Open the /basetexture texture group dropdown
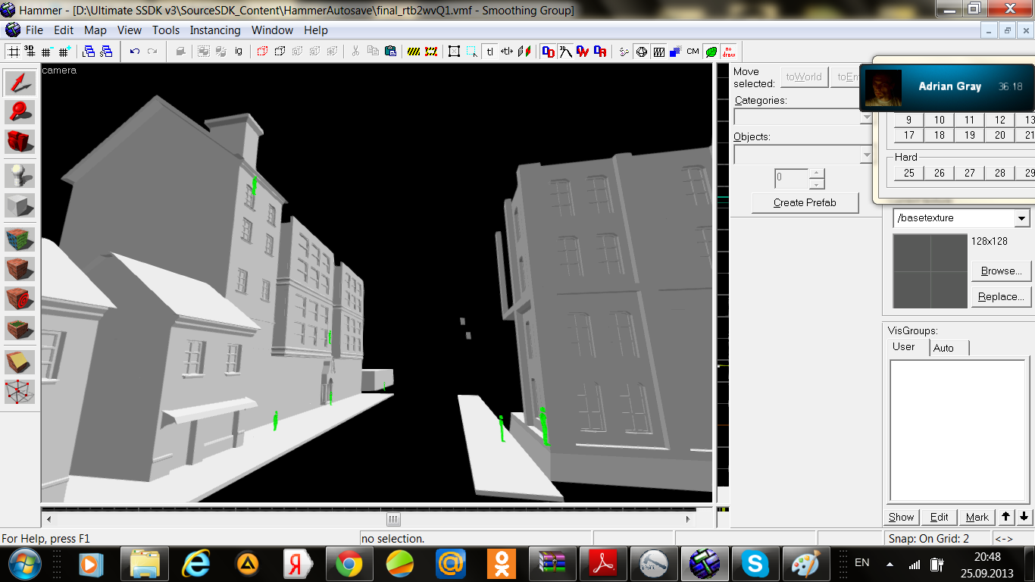The width and height of the screenshot is (1035, 582). (1021, 218)
